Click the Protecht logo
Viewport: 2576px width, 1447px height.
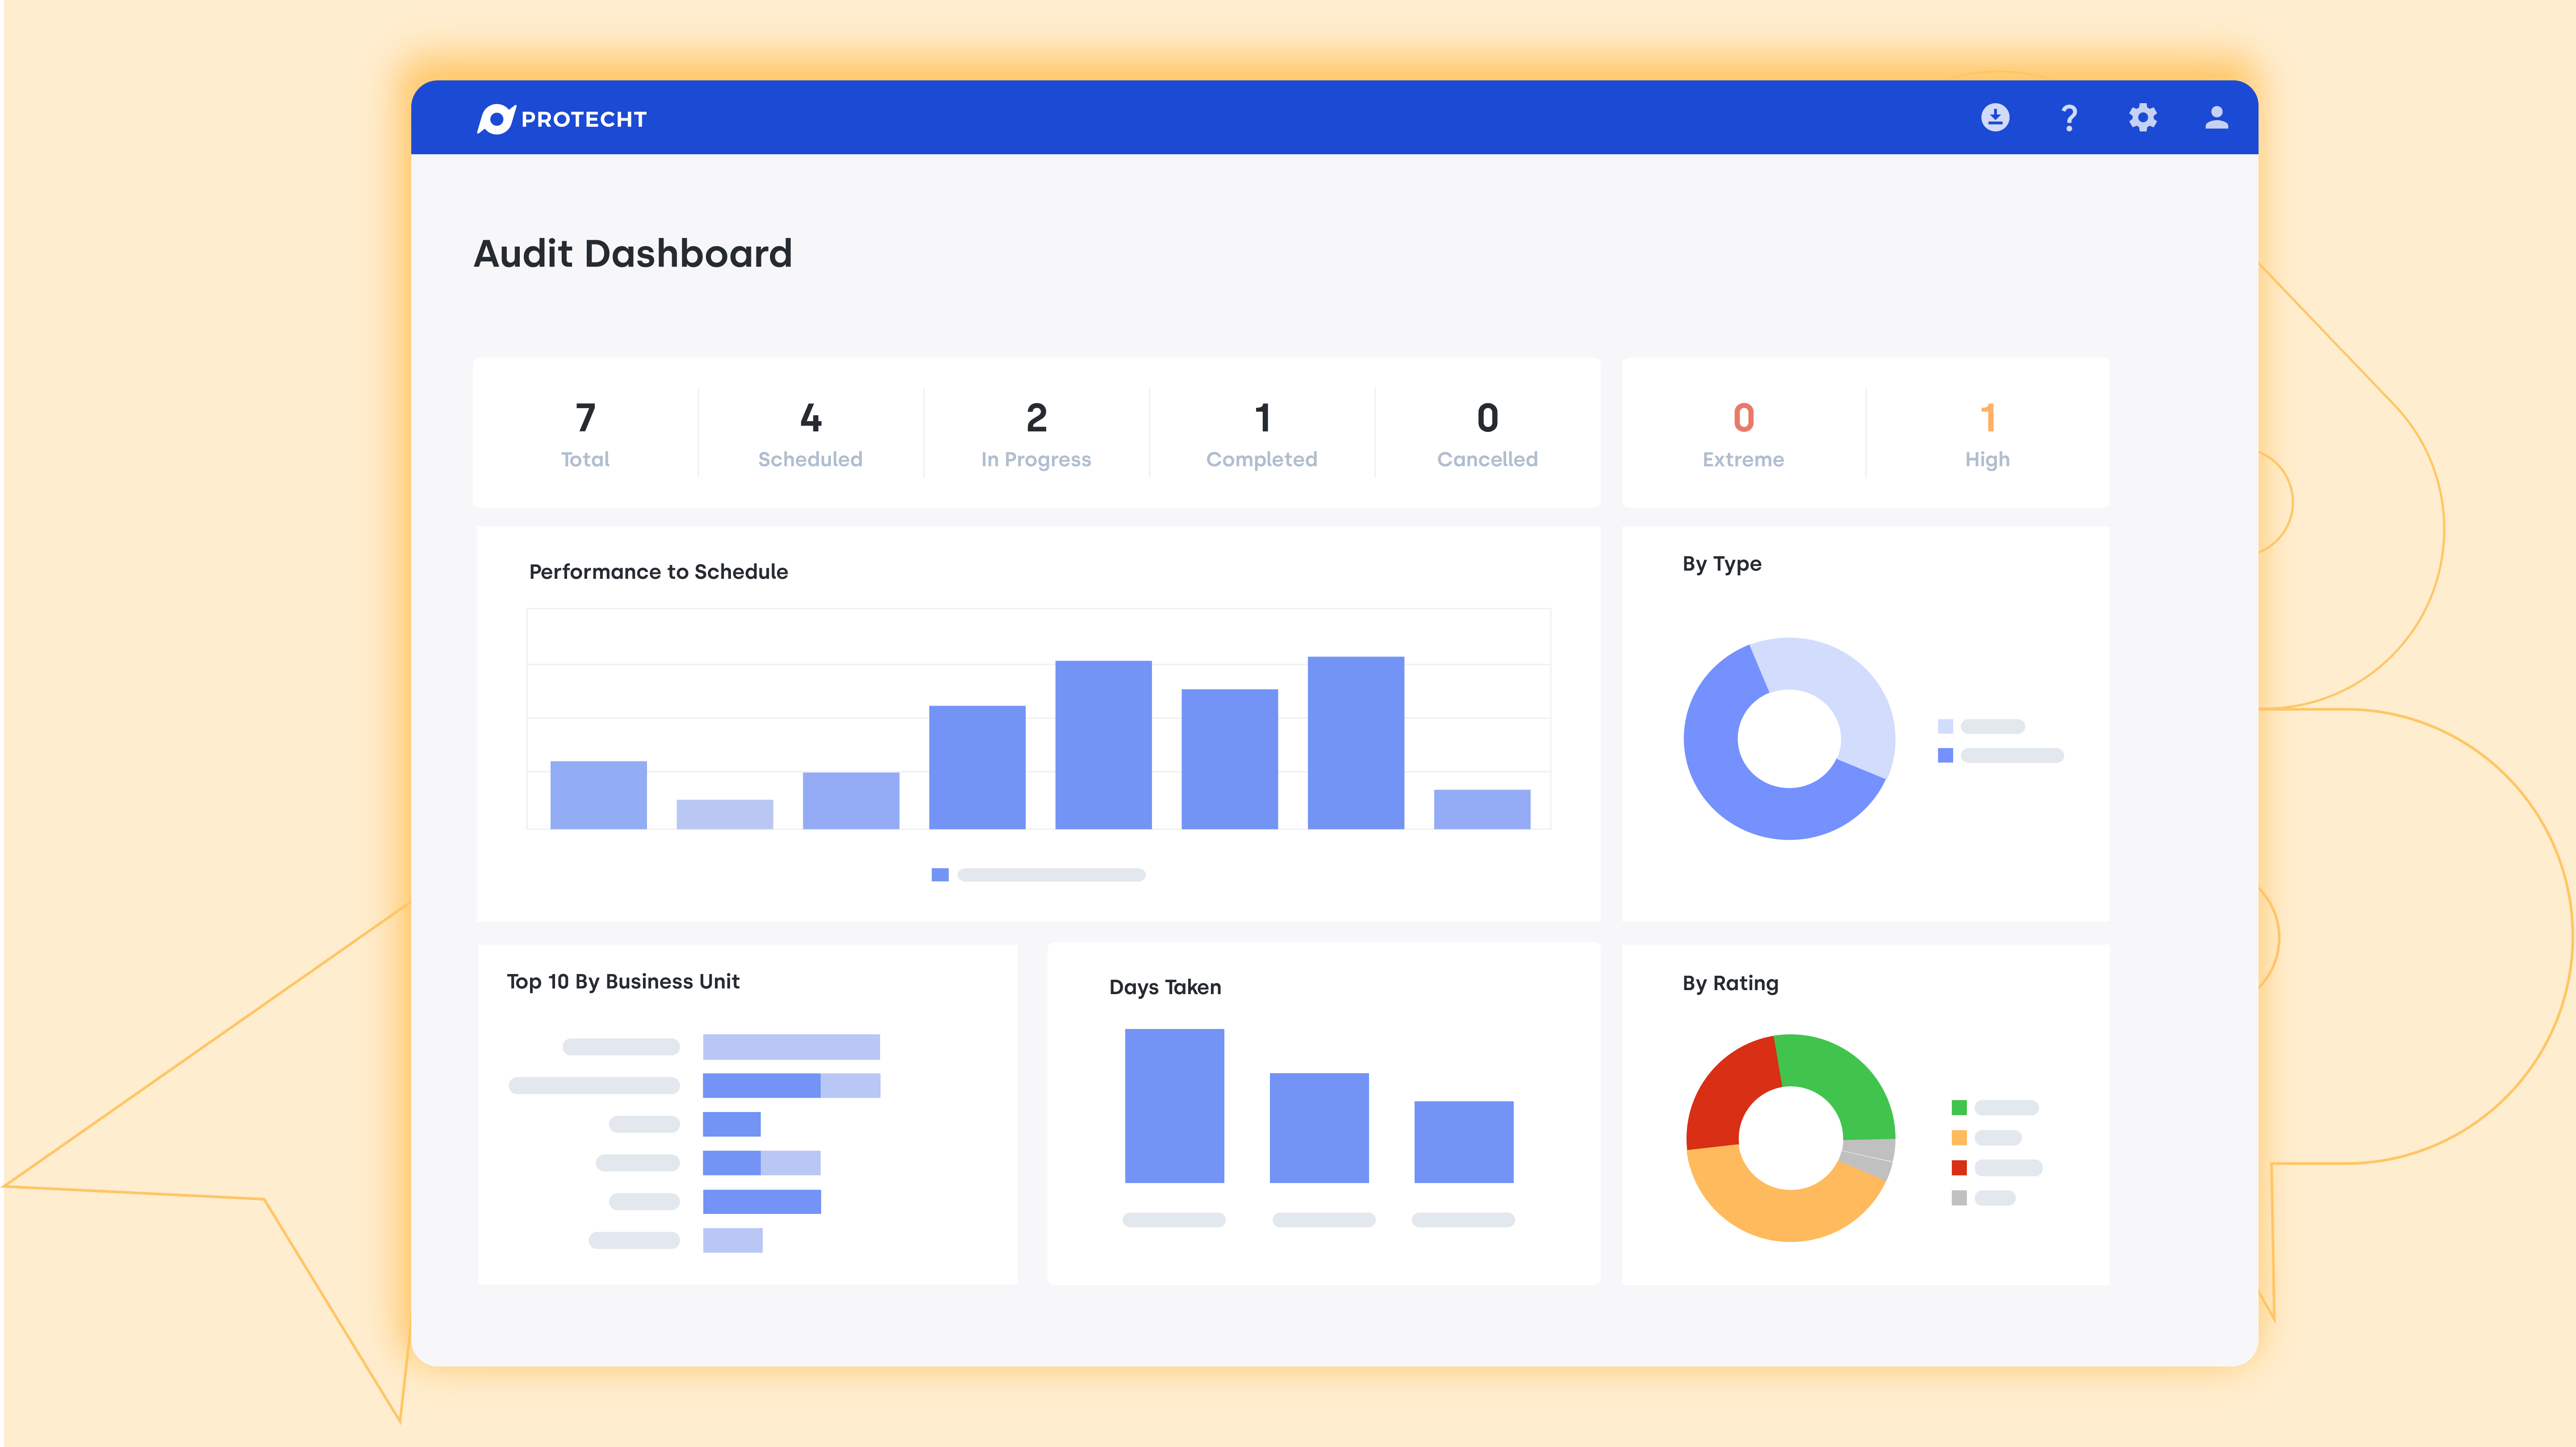[563, 118]
